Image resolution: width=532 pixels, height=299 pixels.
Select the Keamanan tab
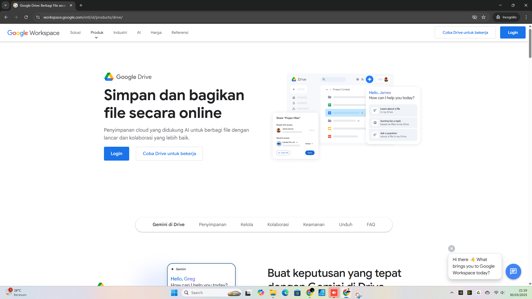pyautogui.click(x=314, y=225)
